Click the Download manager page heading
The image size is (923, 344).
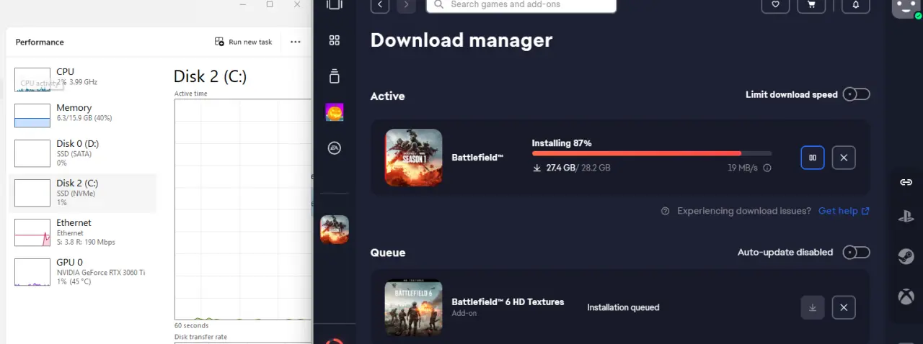(x=461, y=40)
